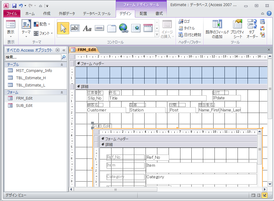Open タブ オーダー dialog
This screenshot has height=201, width=274.
pos(252,29)
